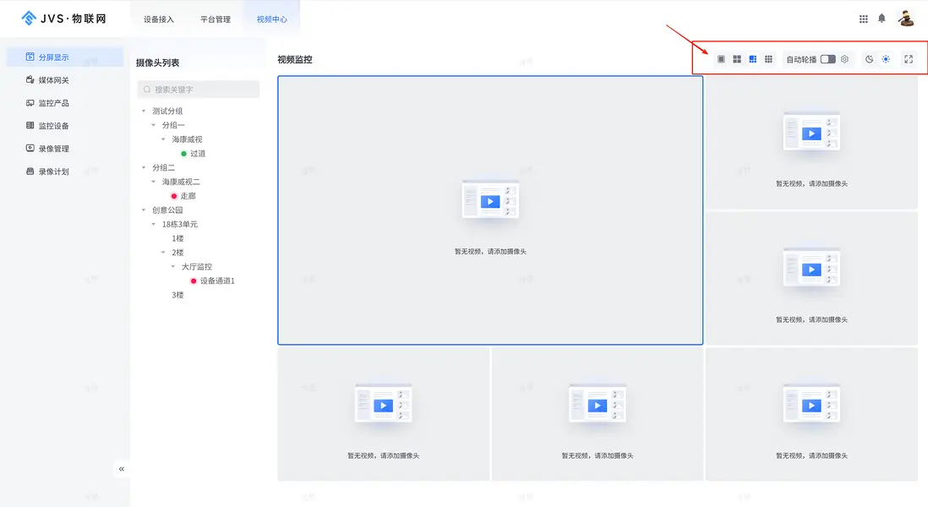
Task: Collapse the 大厅监控 tree node
Action: point(173,267)
